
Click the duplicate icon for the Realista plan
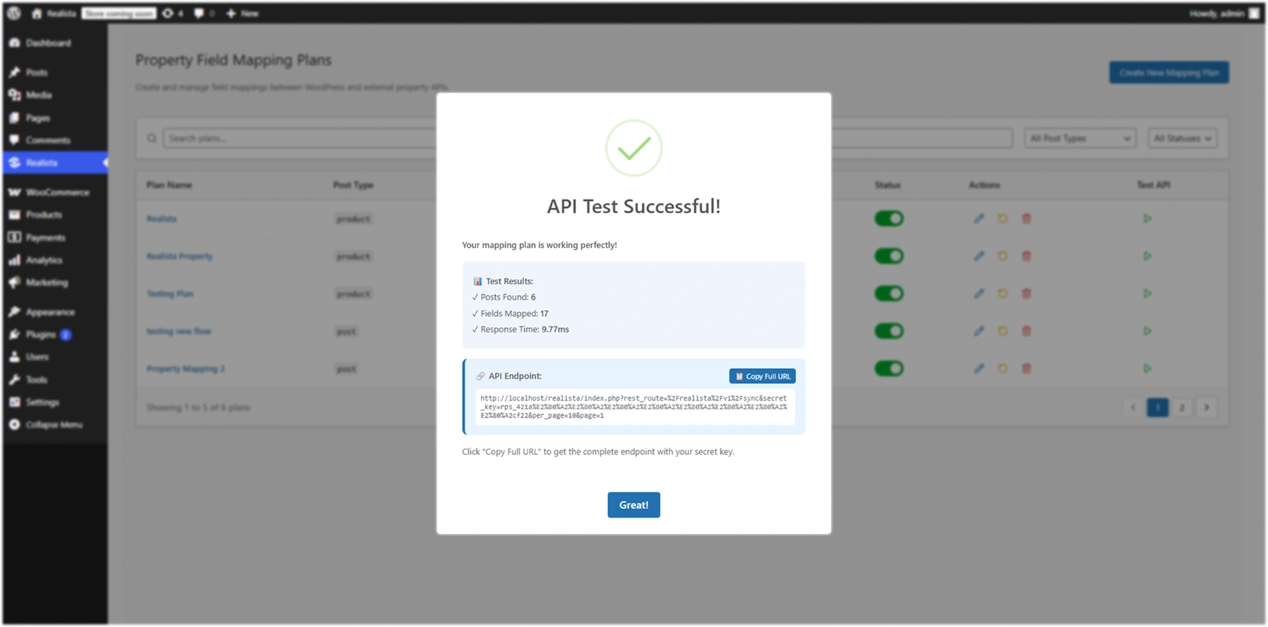click(1002, 218)
